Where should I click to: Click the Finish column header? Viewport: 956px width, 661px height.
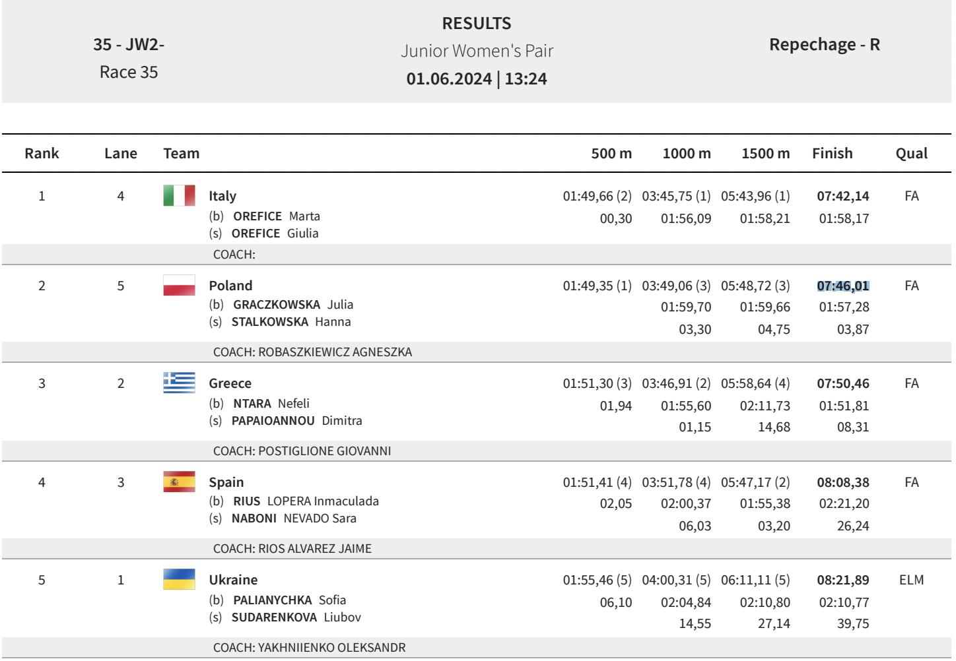(832, 154)
